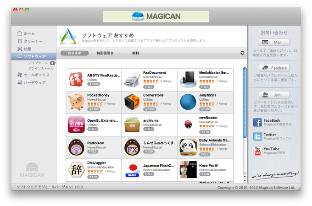Click the refresh icon in tab bar
The image size is (312, 206).
click(242, 53)
